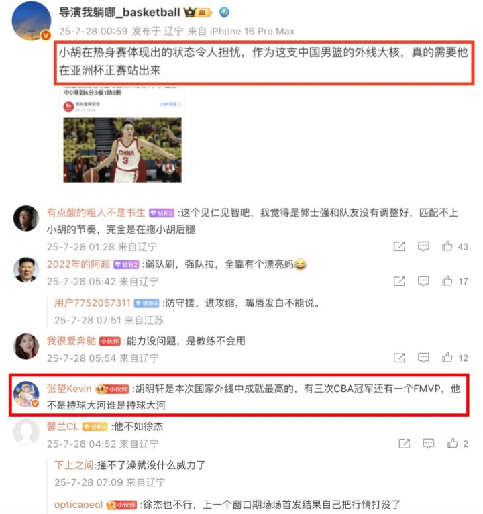Open 张望Kevin user profile link
The image size is (483, 514).
69,389
